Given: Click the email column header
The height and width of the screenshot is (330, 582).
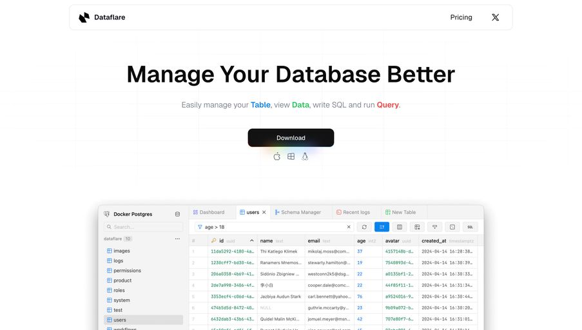Looking at the screenshot, I should point(329,241).
